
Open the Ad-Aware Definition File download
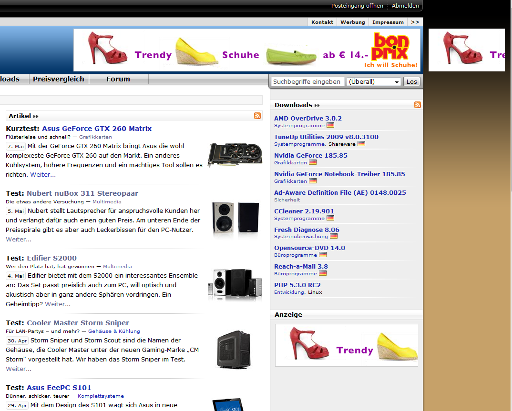click(x=340, y=193)
